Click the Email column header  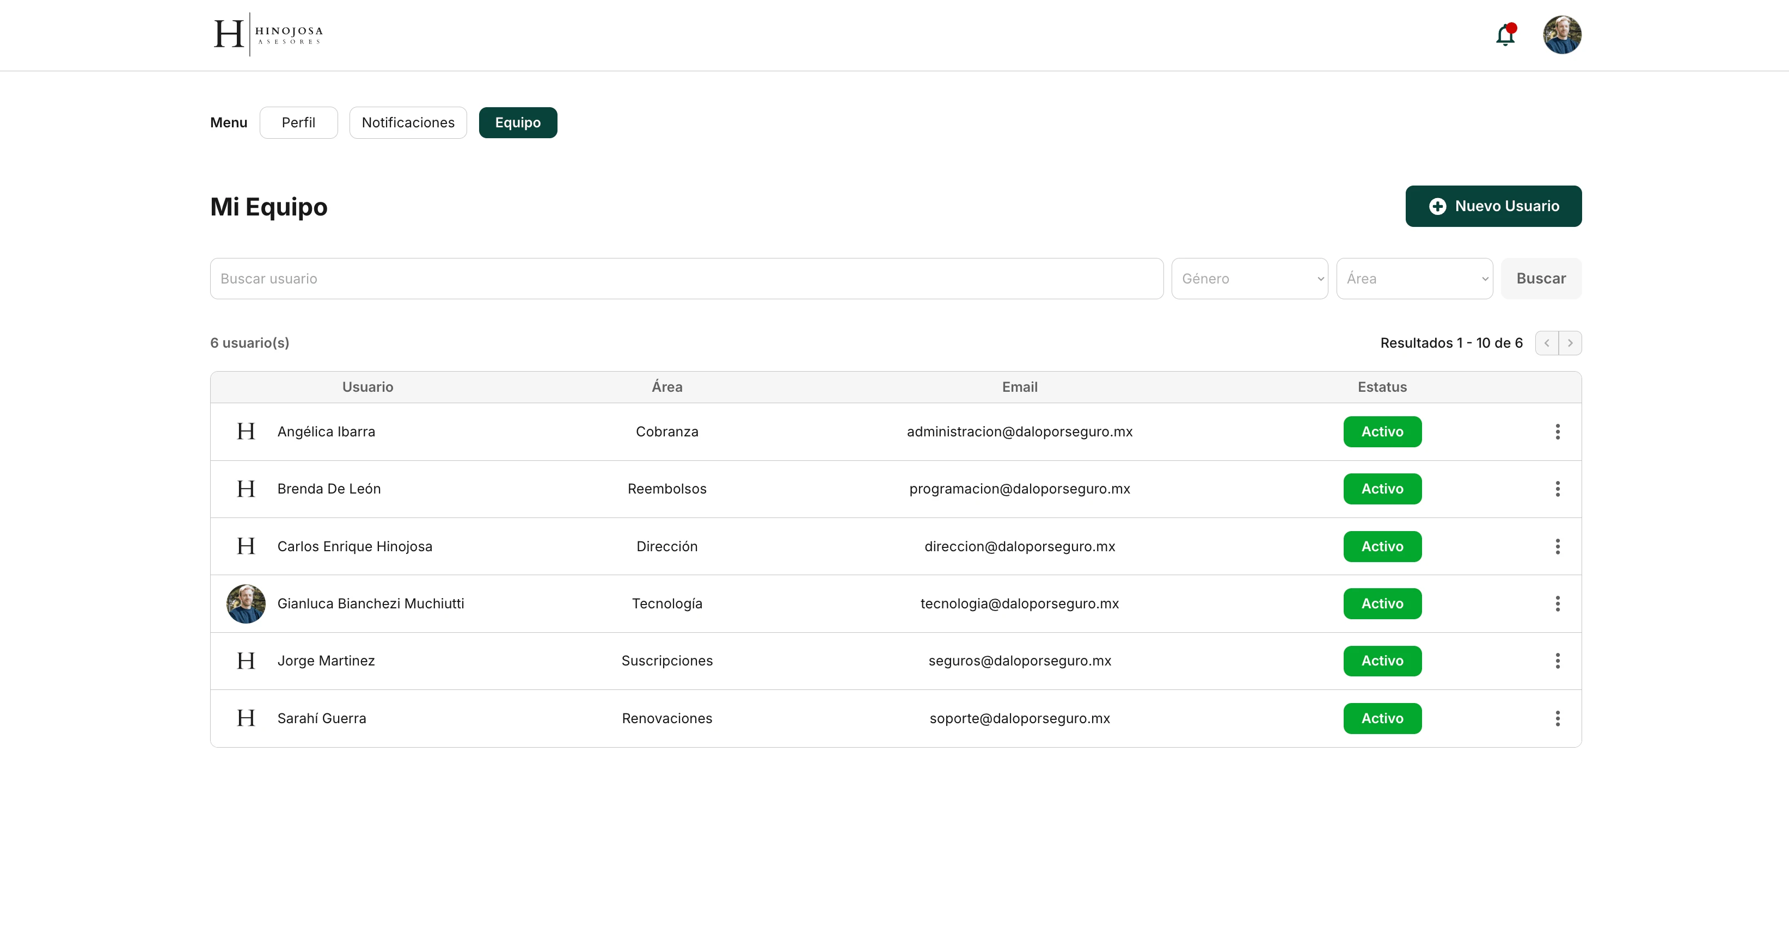[1020, 387]
